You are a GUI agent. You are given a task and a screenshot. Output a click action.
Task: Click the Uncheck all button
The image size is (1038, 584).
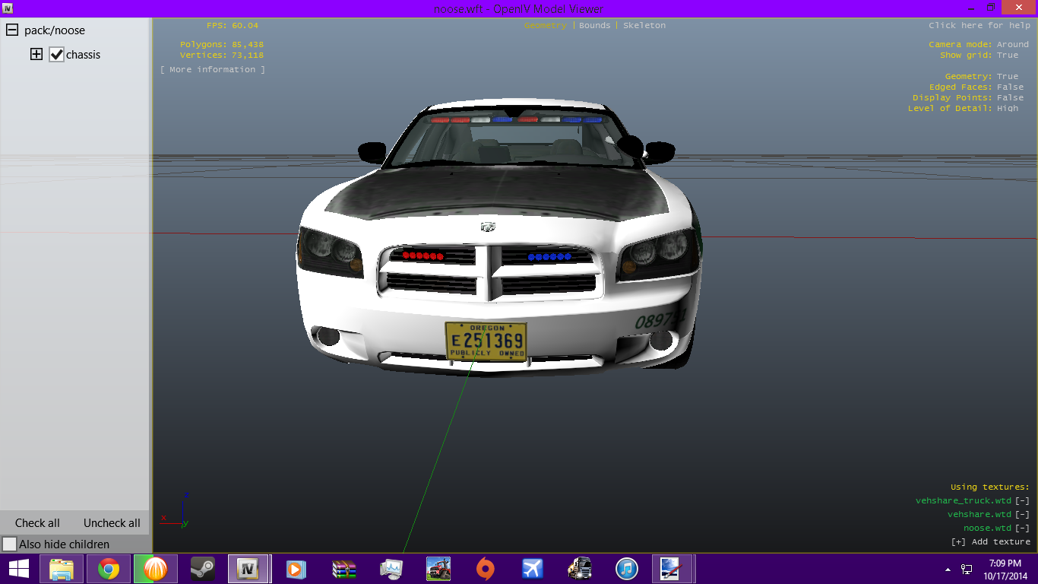112,523
